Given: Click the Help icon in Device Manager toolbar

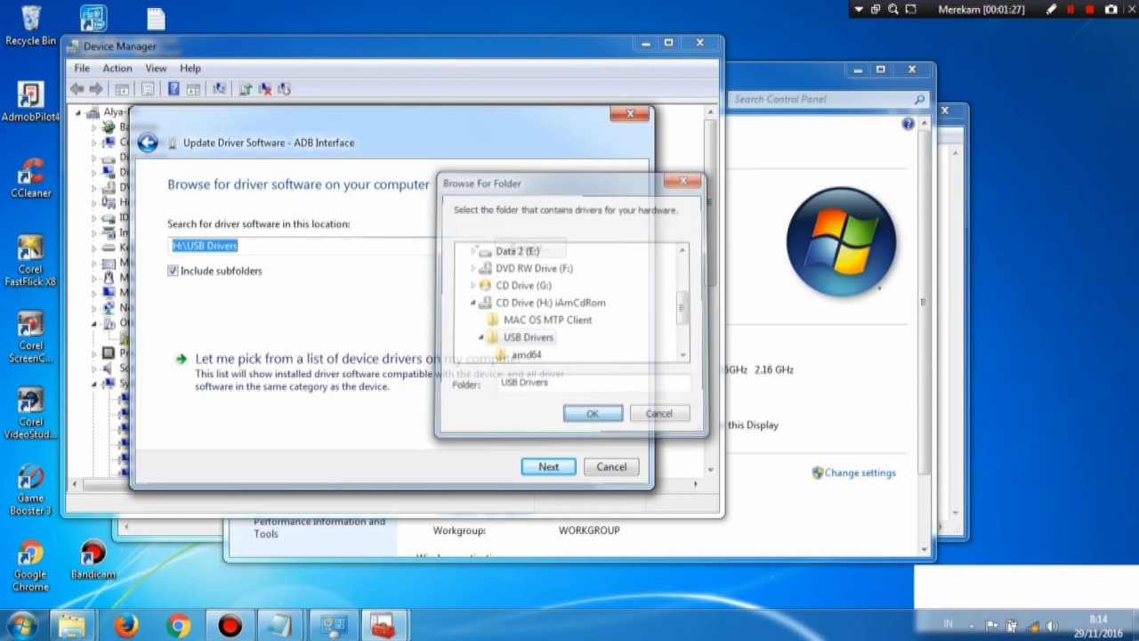Looking at the screenshot, I should (x=174, y=89).
